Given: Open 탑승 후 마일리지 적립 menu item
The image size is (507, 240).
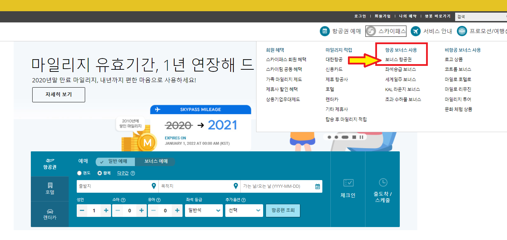Looking at the screenshot, I should [x=346, y=119].
